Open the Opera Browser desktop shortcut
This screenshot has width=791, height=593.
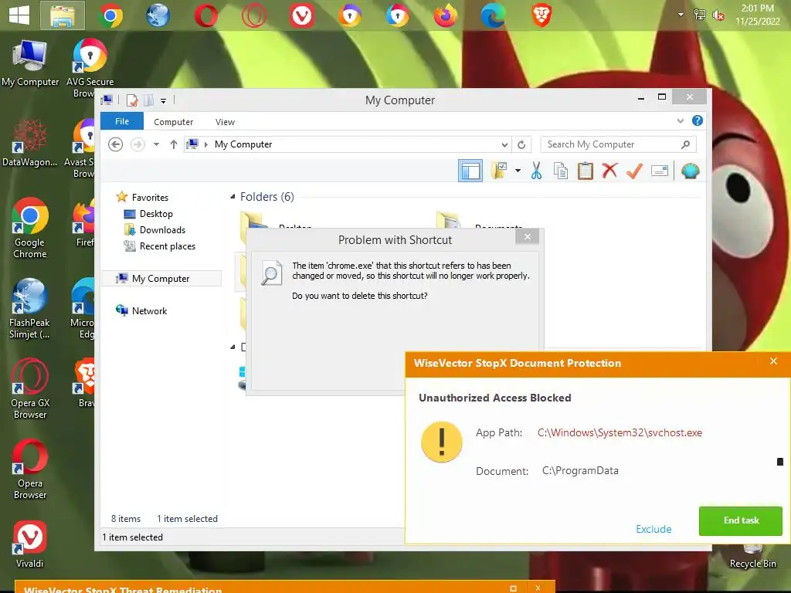[30, 469]
